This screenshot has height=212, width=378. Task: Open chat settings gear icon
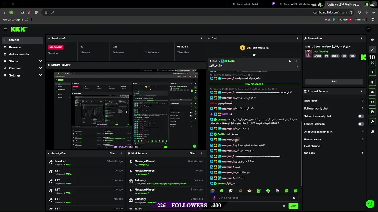pyautogui.click(x=284, y=206)
